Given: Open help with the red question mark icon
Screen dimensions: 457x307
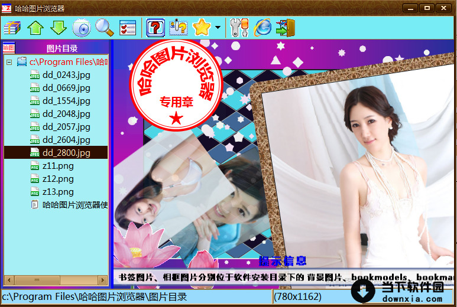Looking at the screenshot, I should point(155,28).
